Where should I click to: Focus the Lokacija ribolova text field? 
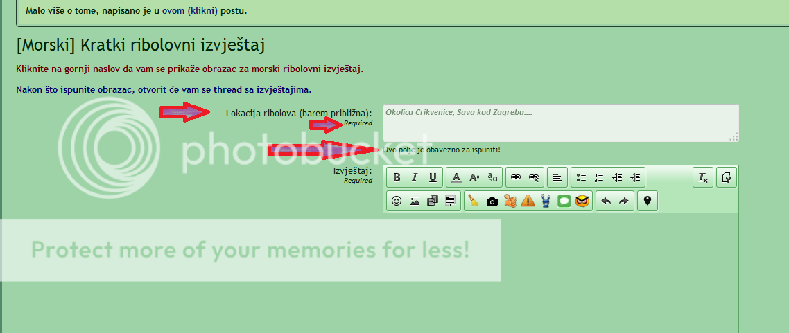(561, 123)
